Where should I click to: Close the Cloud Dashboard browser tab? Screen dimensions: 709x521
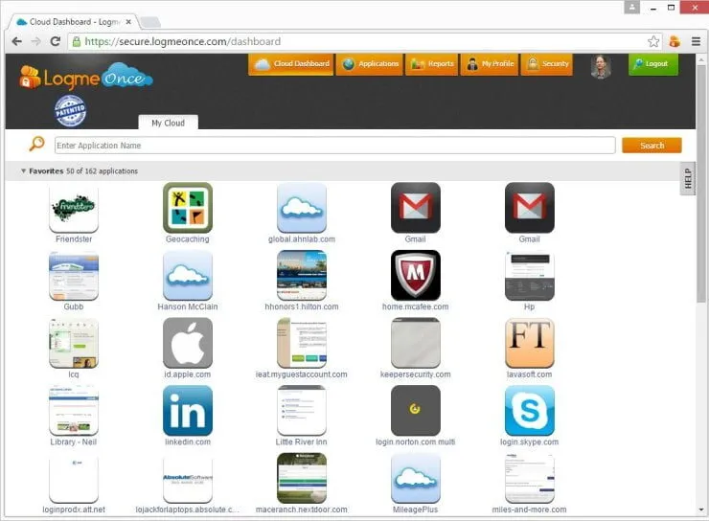pos(128,22)
